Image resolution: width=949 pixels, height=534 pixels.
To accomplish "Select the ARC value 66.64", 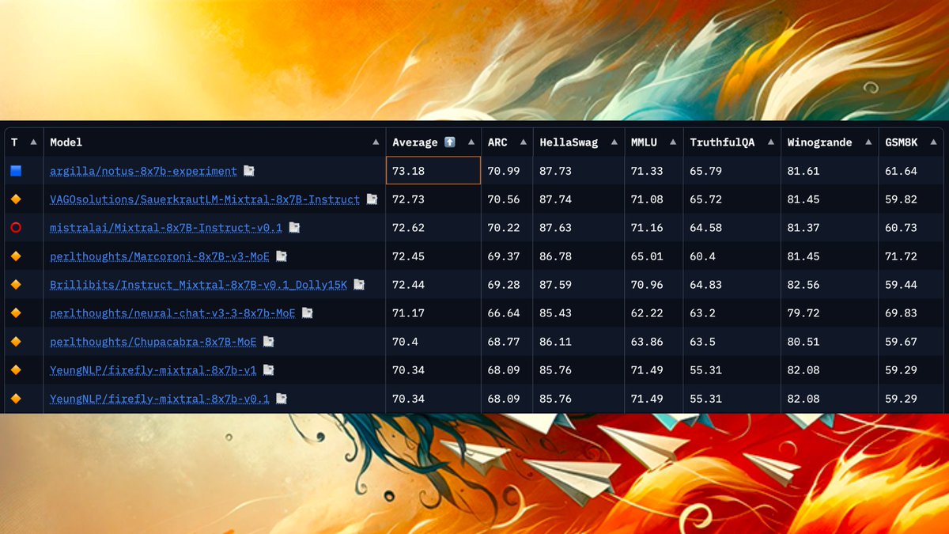I will point(504,313).
